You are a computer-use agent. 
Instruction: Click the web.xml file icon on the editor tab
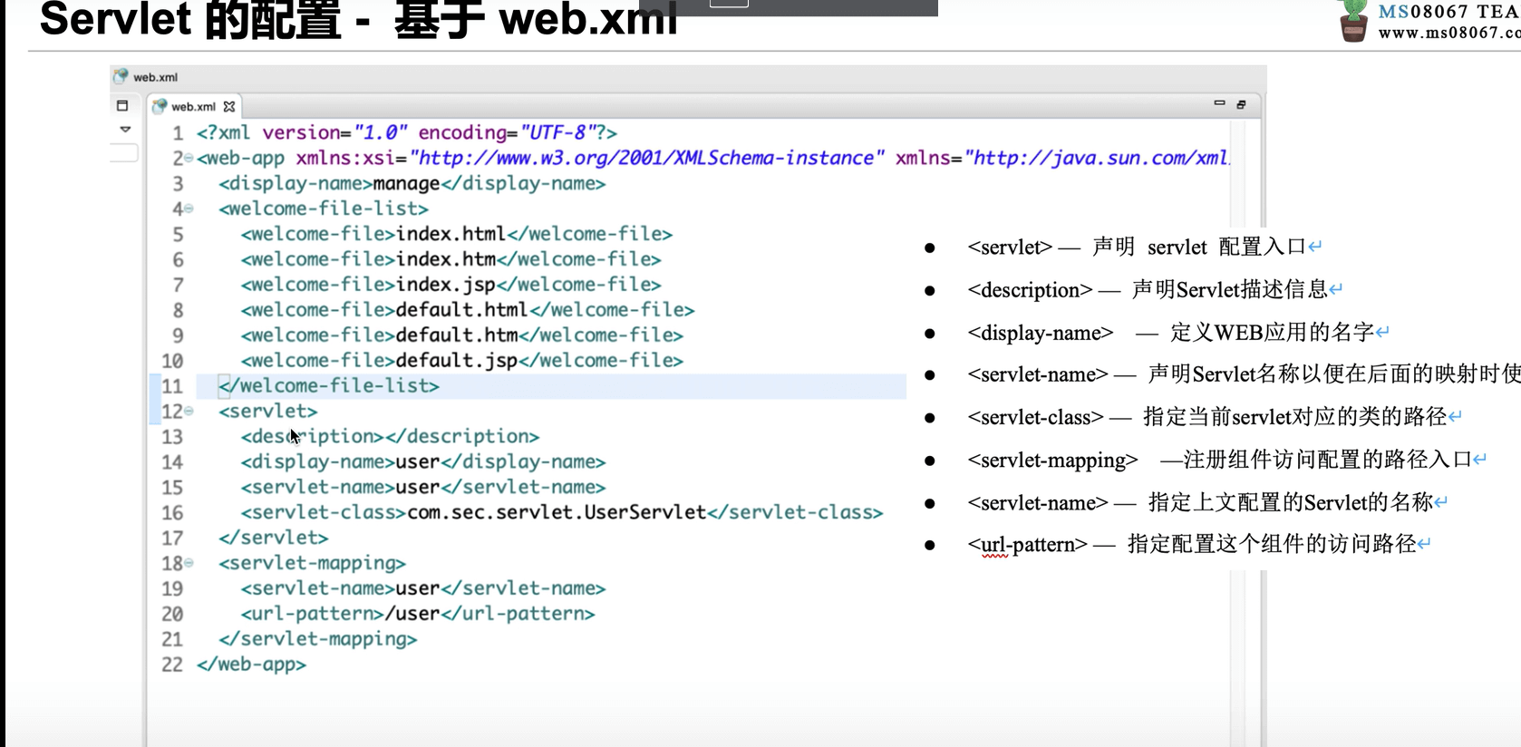(160, 106)
